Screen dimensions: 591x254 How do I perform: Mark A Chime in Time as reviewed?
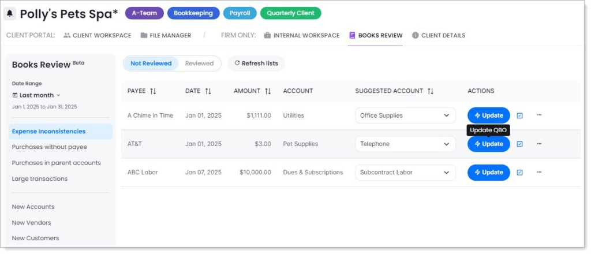(519, 115)
